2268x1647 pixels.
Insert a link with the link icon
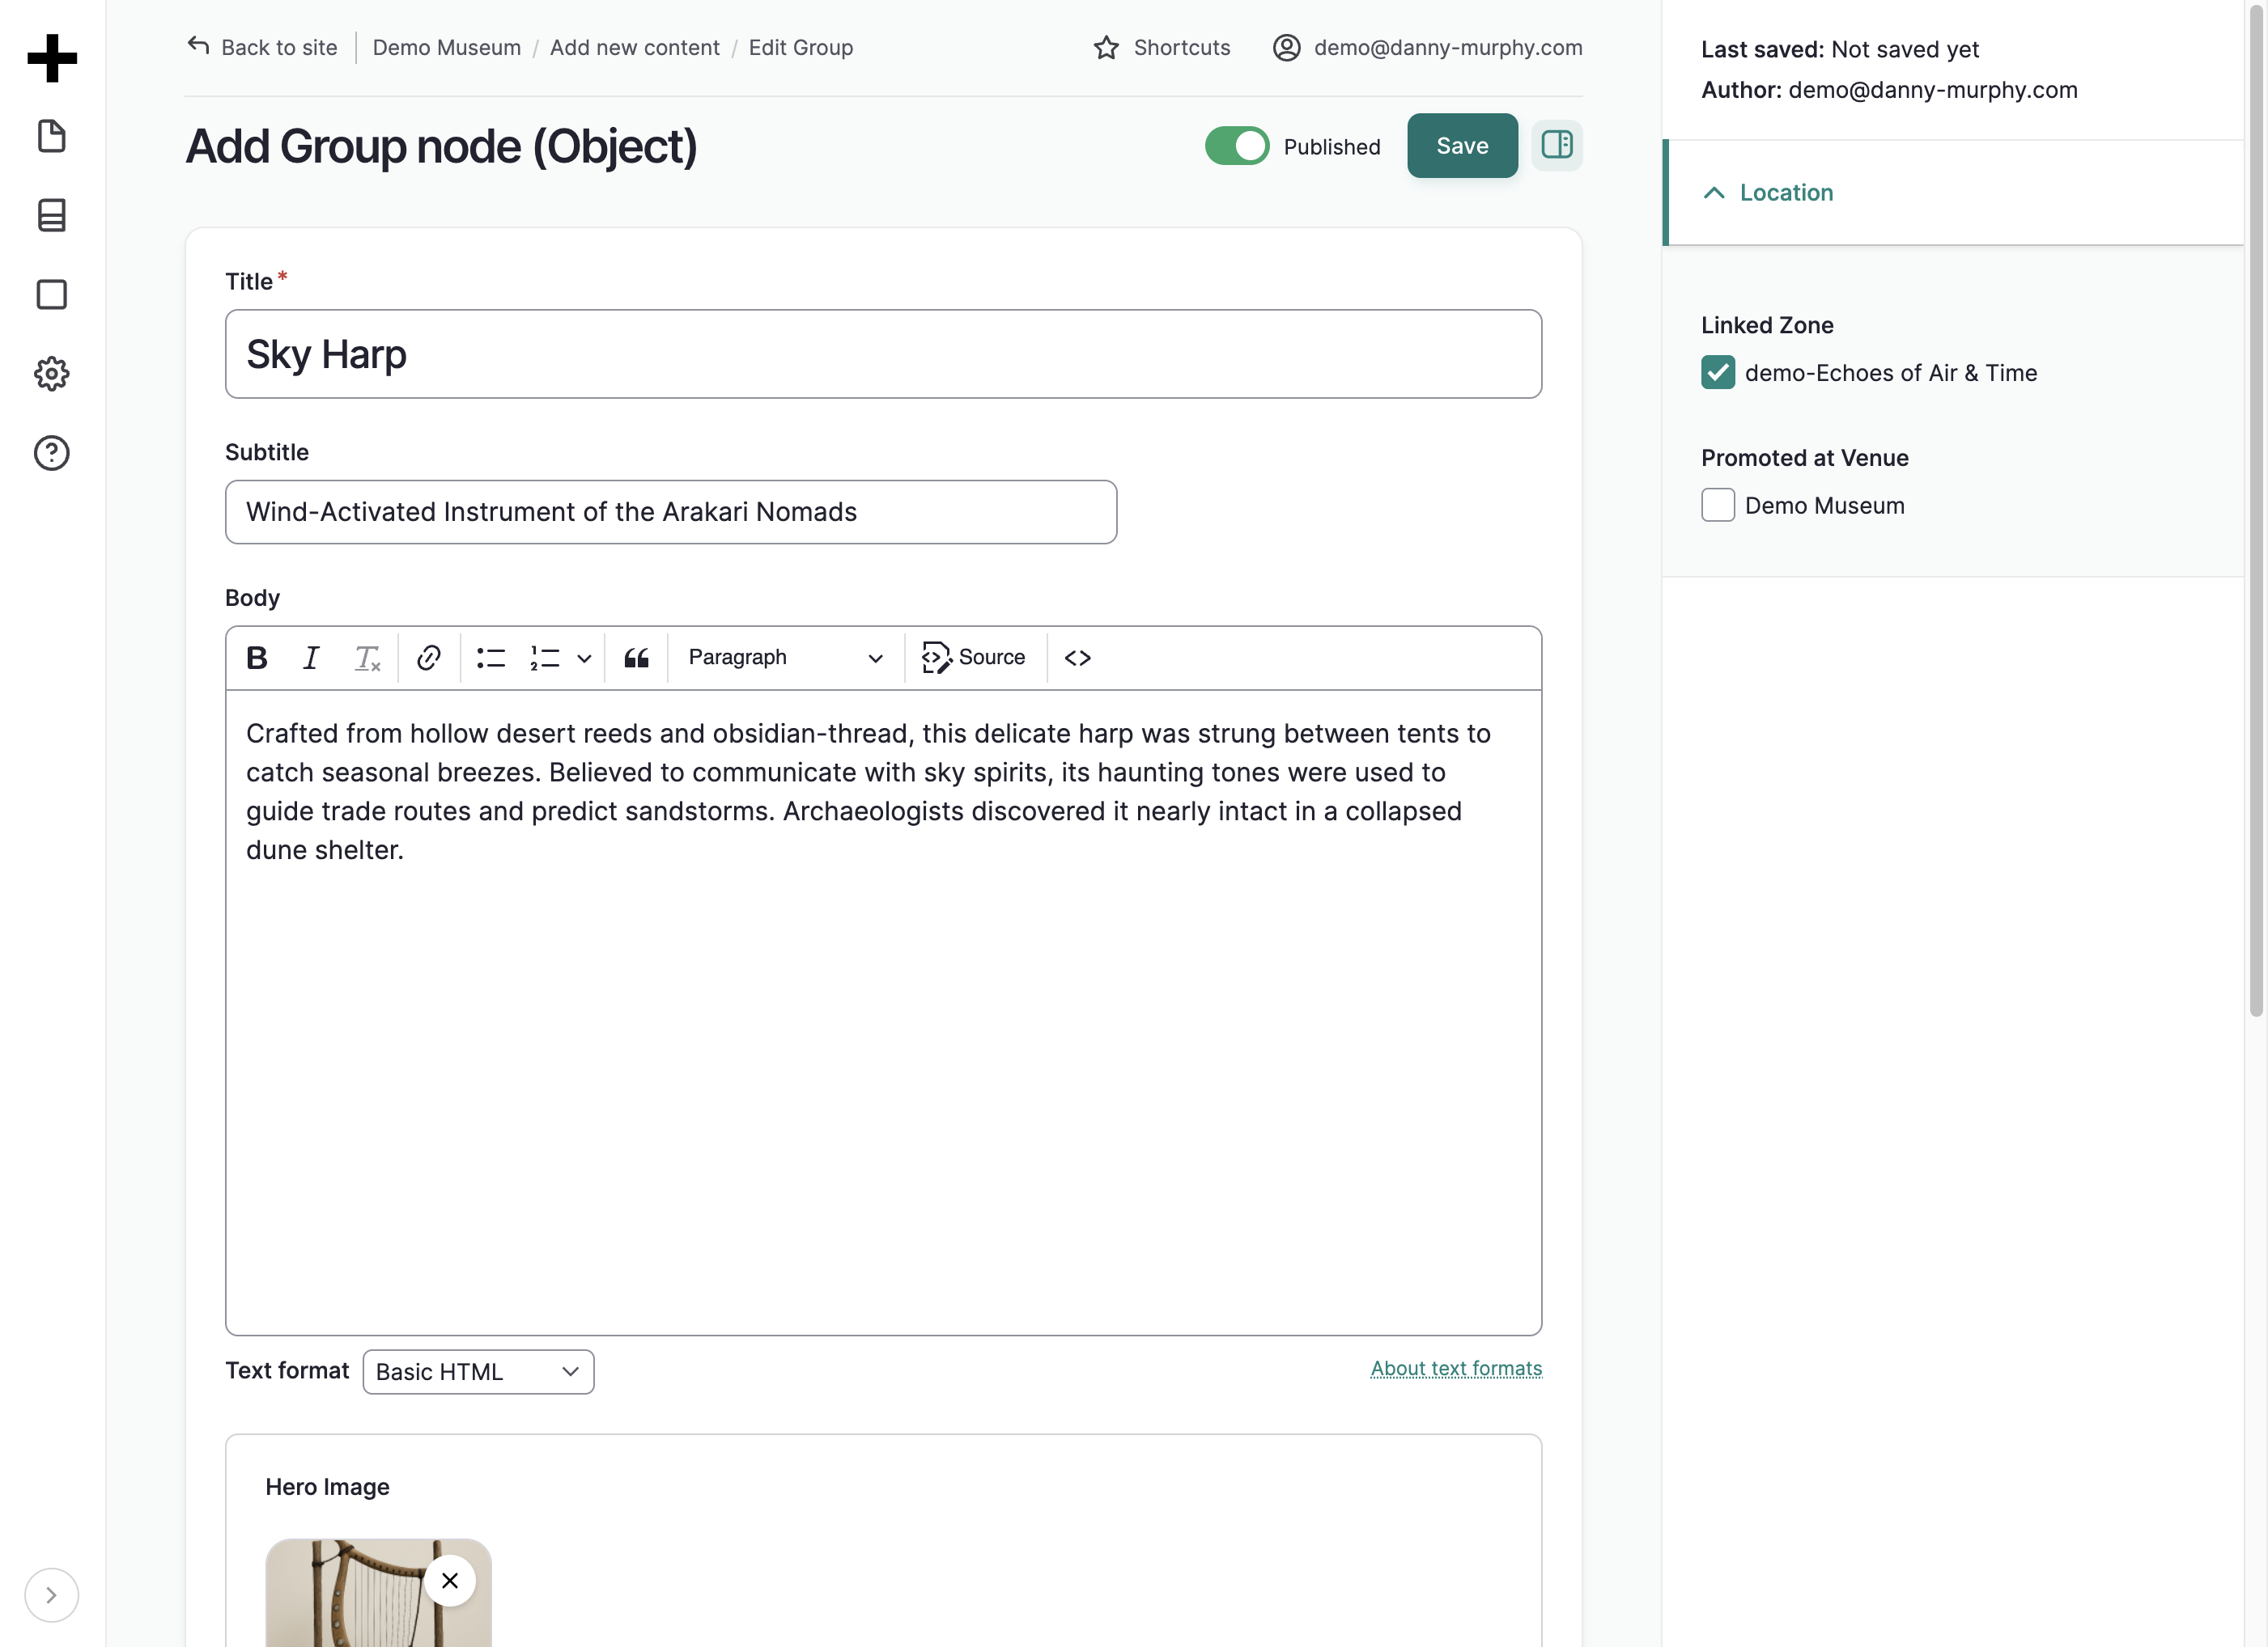pos(429,658)
